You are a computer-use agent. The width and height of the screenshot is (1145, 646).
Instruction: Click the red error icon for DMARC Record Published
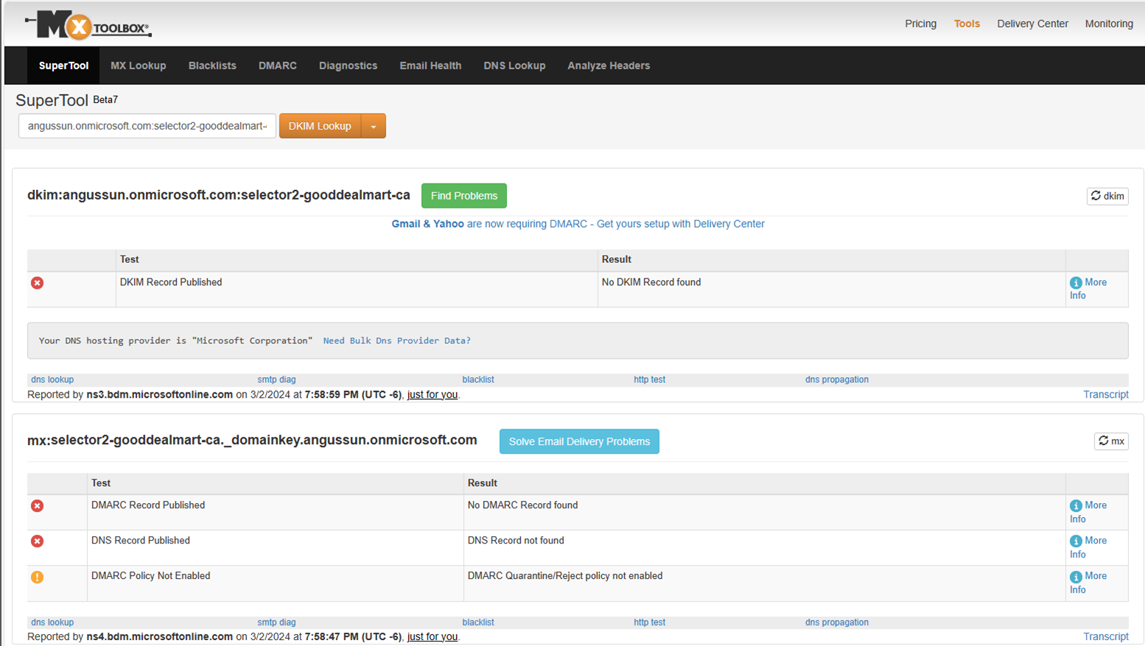[37, 506]
